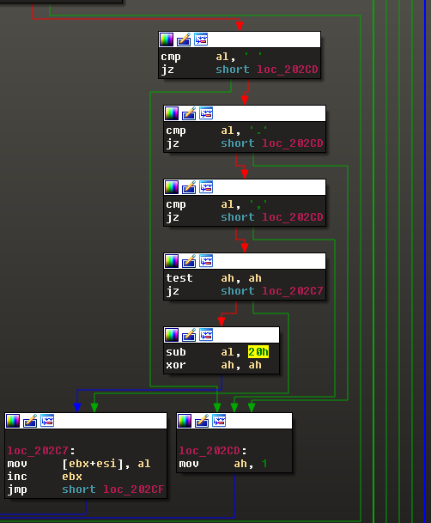The height and width of the screenshot is (523, 431).
Task: Open node color picker on cmp al, ' ' node
Action: click(167, 40)
